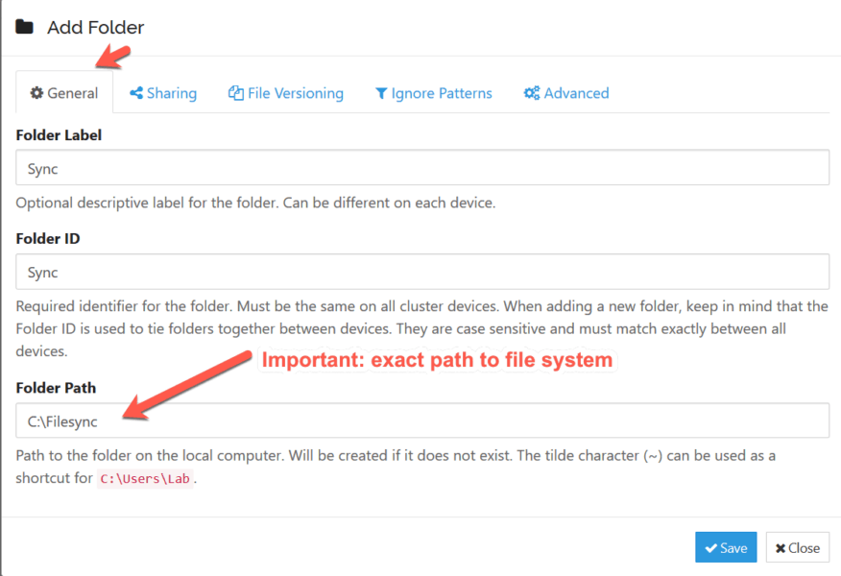
Task: Click the X icon inside Close button
Action: pyautogui.click(x=780, y=548)
